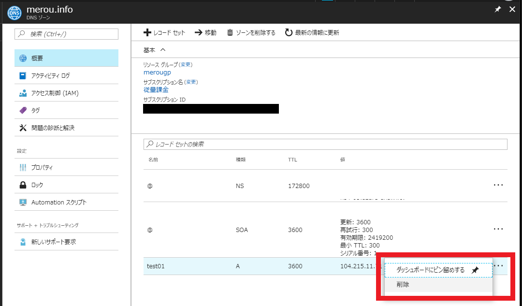The height and width of the screenshot is (306, 522).
Task: Open the ロック settings item
Action: coord(66,185)
